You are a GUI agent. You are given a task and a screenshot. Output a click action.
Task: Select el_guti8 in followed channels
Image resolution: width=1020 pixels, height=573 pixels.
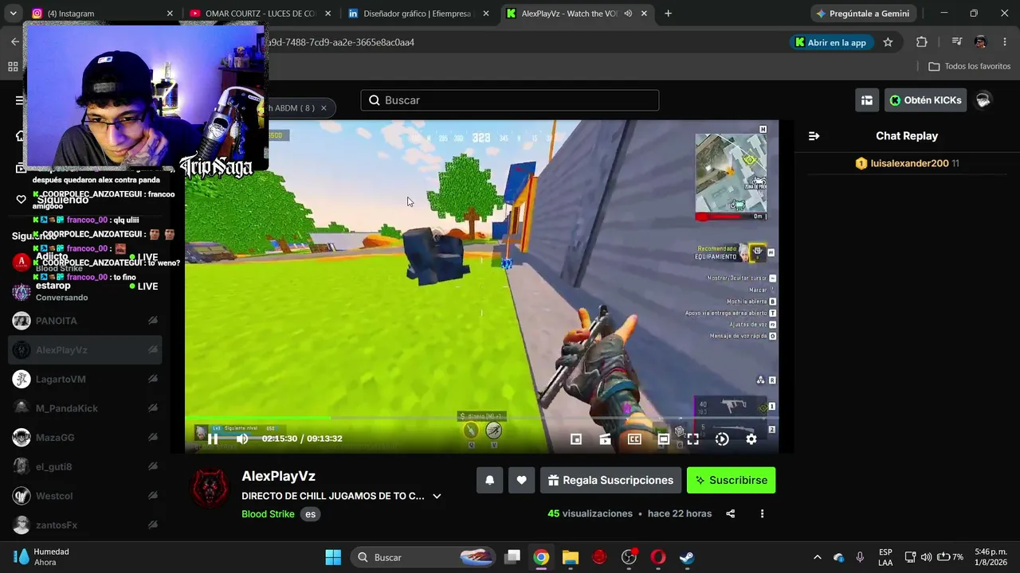(85, 466)
